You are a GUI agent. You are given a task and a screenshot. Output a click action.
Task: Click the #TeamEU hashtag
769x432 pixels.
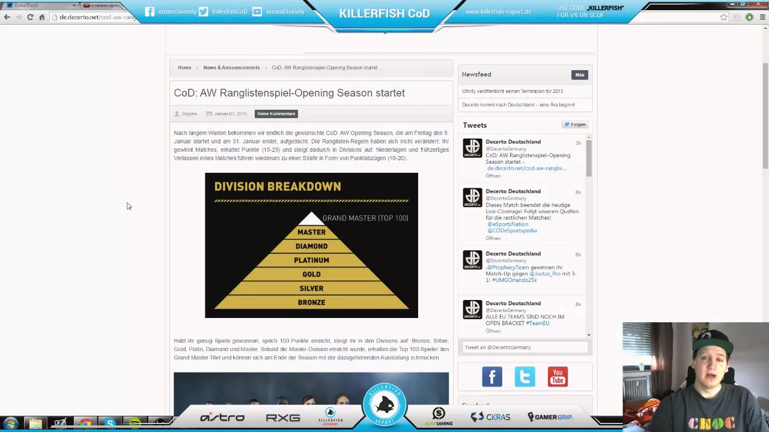pos(538,323)
